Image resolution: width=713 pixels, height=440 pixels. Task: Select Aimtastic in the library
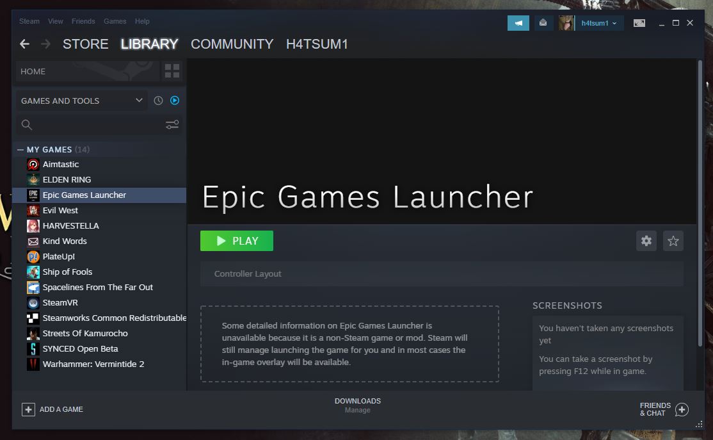click(x=100, y=164)
